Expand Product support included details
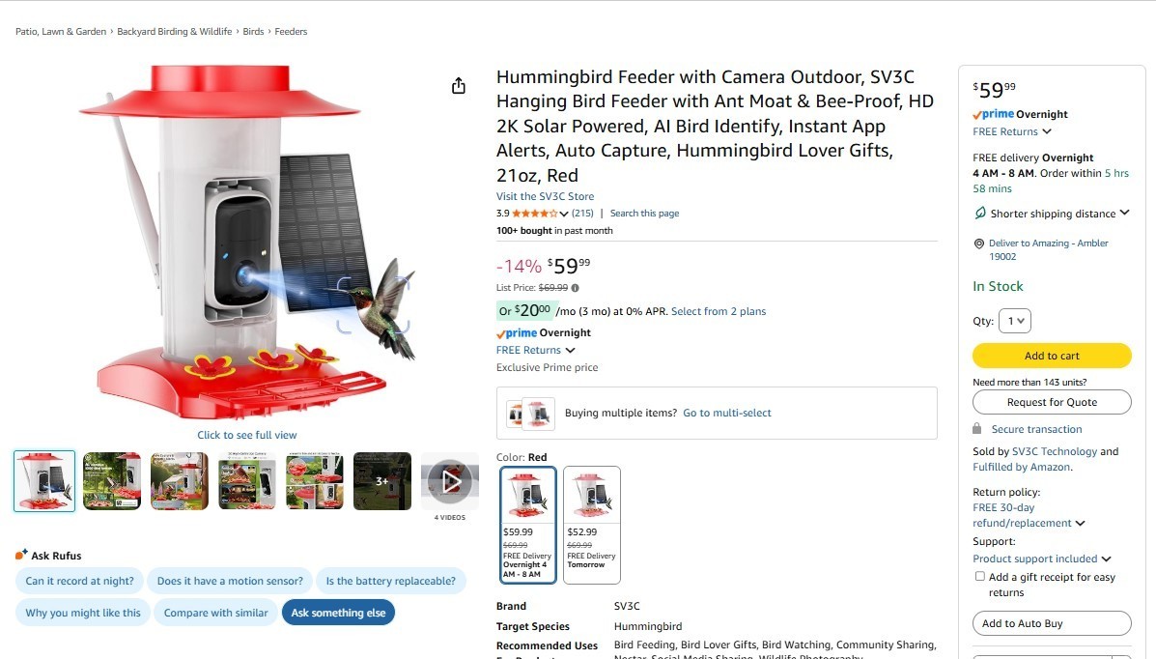This screenshot has height=659, width=1156. [x=1041, y=559]
